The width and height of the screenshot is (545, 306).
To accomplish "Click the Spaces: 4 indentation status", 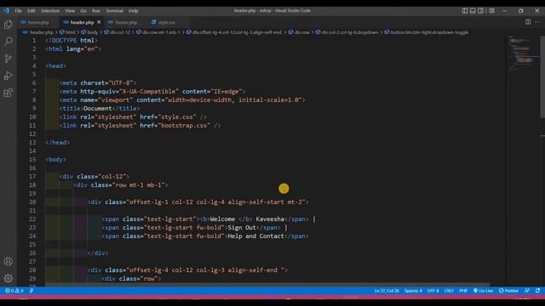I will pyautogui.click(x=413, y=291).
